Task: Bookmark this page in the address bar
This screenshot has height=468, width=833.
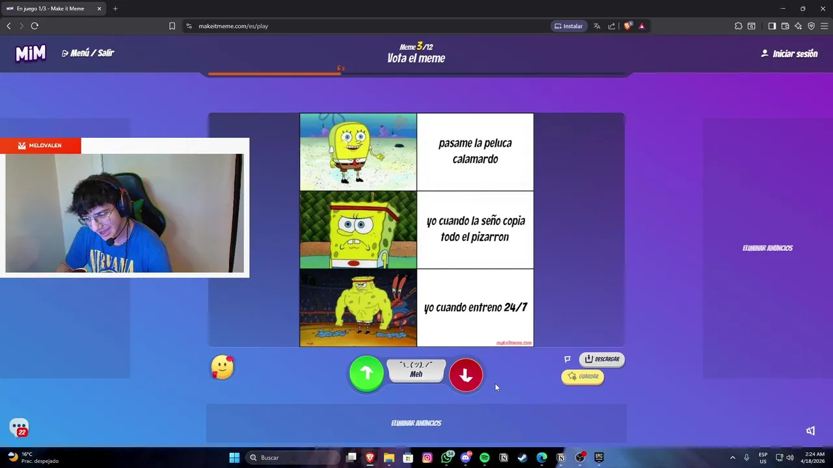Action: click(172, 26)
